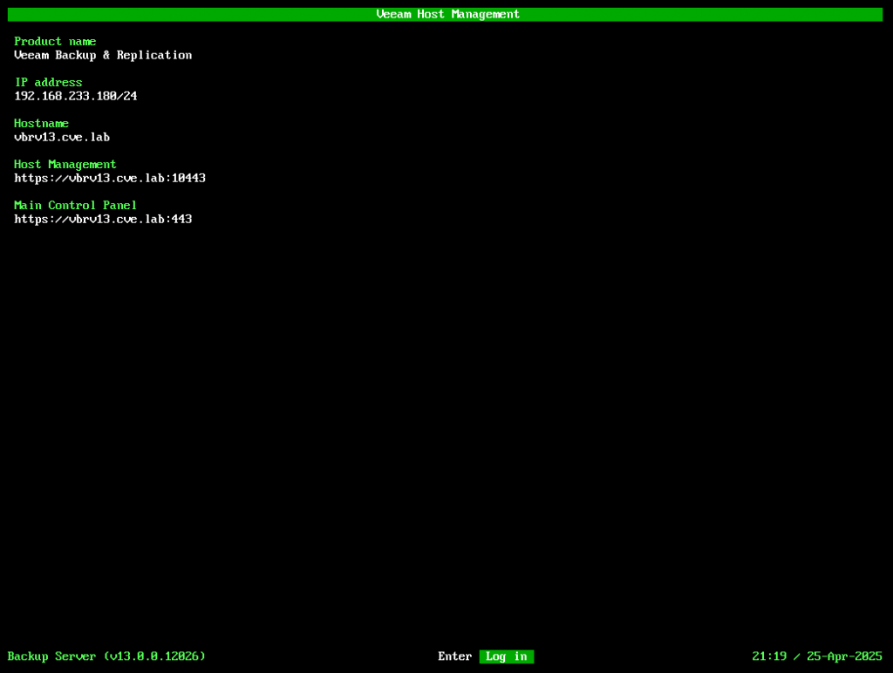
Task: Click the 192.168.233.180/24 address value
Action: pyautogui.click(x=75, y=96)
